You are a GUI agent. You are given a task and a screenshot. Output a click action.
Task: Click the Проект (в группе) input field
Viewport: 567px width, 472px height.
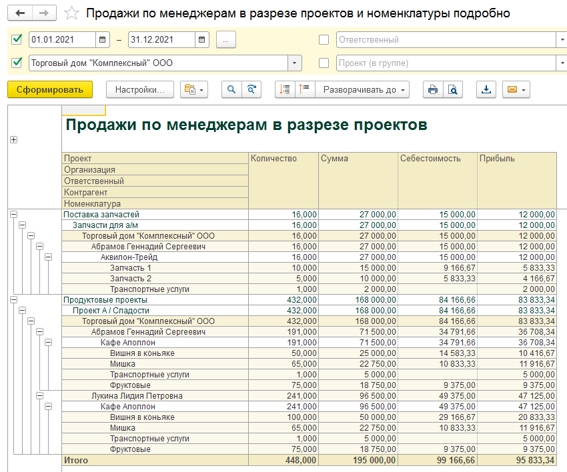(x=446, y=63)
